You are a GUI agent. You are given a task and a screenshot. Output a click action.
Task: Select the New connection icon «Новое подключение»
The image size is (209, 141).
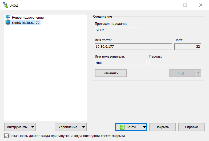point(8,17)
